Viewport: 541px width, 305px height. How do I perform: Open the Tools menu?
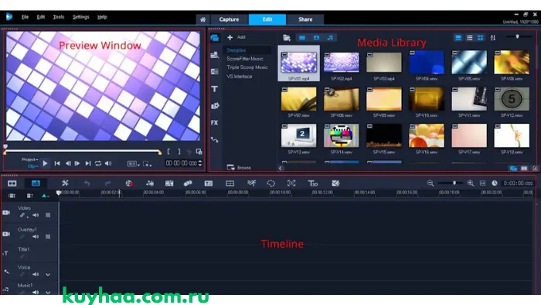59,17
